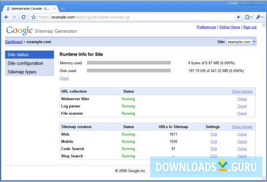Go back to the Dashboard breadcrumb
The height and width of the screenshot is (182, 267).
[14, 42]
